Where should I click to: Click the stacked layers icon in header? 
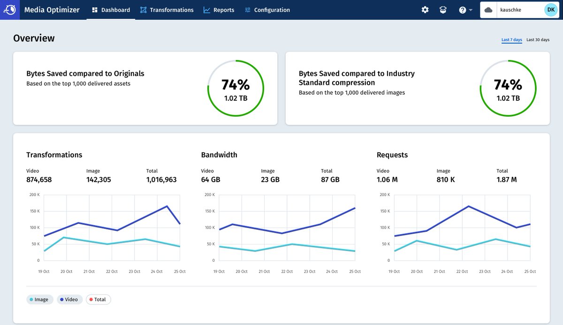coord(443,10)
